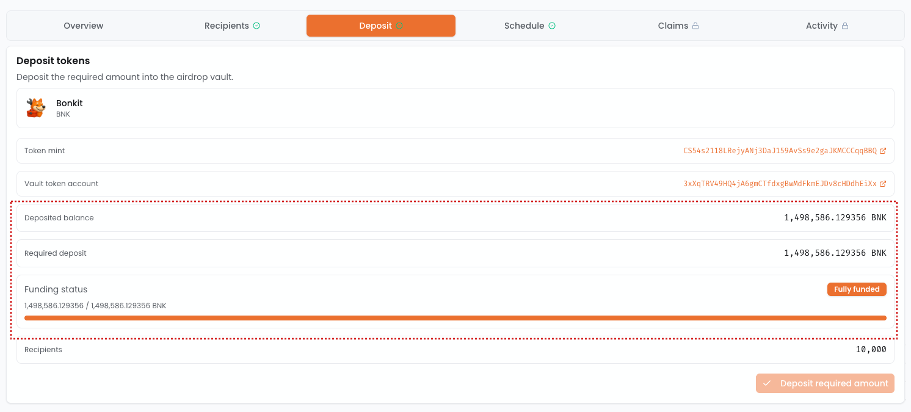Click the checkmark icon in the Deposit required amount button
Image resolution: width=911 pixels, height=412 pixels.
pyautogui.click(x=767, y=383)
